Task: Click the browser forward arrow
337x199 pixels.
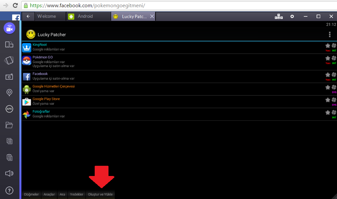Action: [x=6, y=5]
